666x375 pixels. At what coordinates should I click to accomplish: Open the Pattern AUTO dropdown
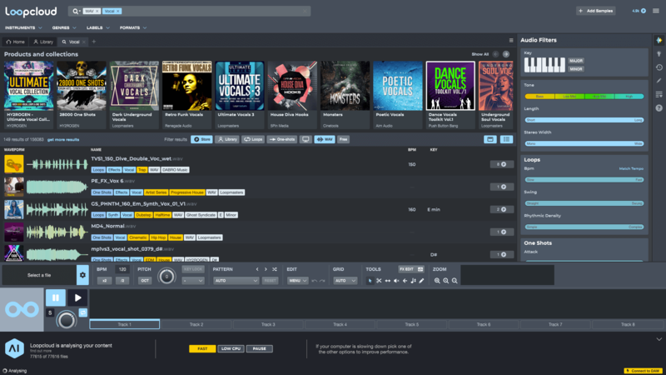click(x=236, y=281)
